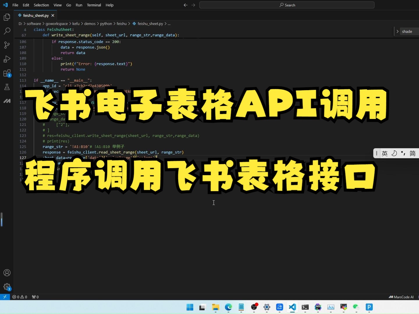Click line number 113 in the gutter
This screenshot has height=314, width=419.
tap(23, 80)
